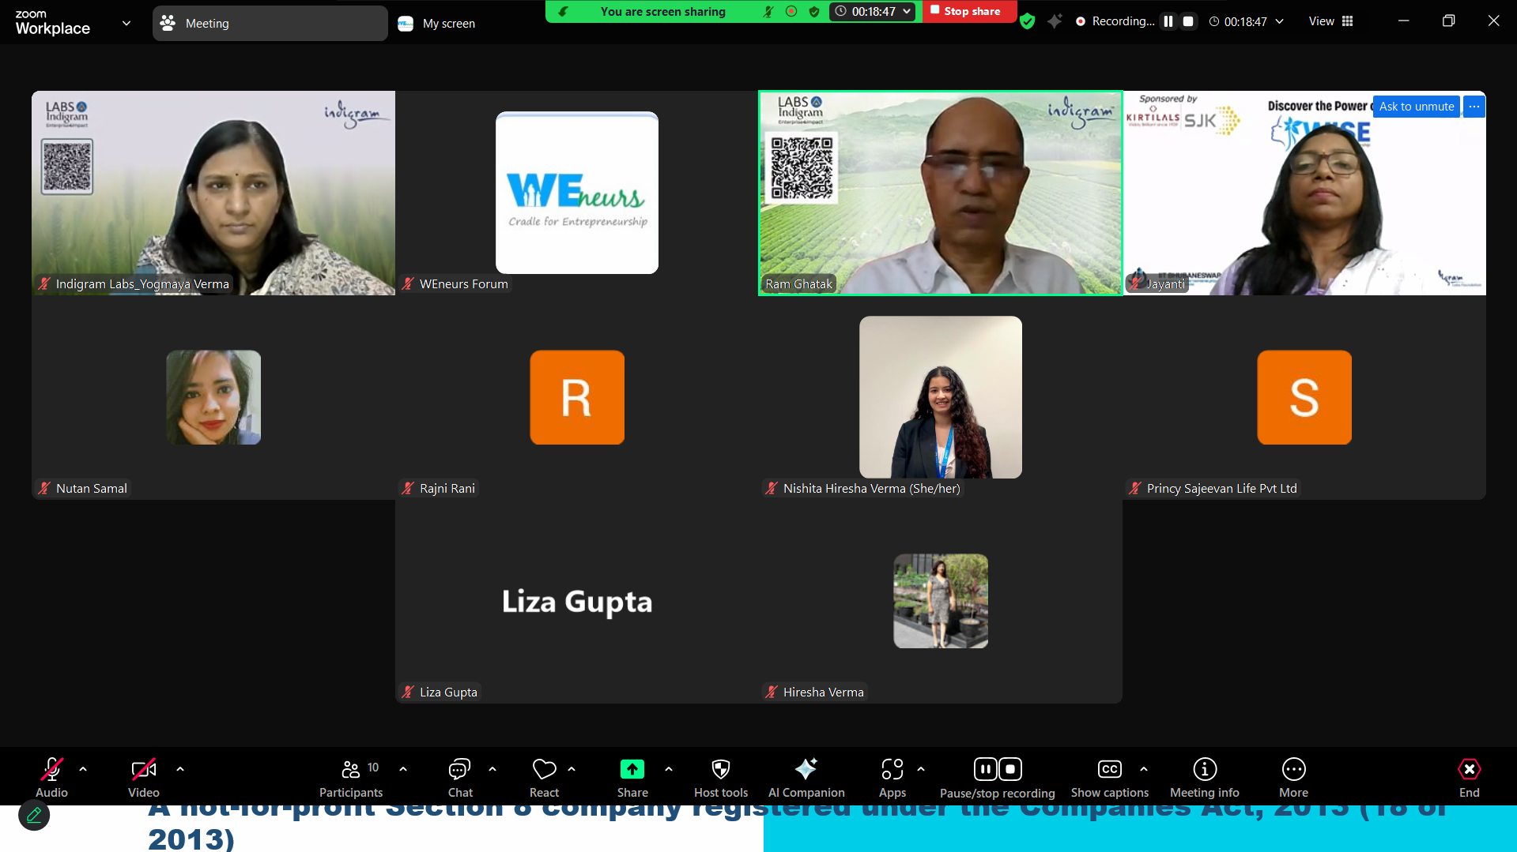Viewport: 1517px width, 852px height.
Task: Select Ram Ghatak's video tile
Action: coord(940,193)
